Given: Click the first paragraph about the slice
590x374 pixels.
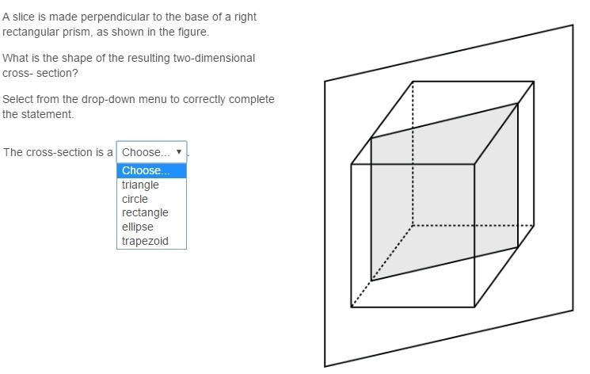Looking at the screenshot, I should 129,24.
